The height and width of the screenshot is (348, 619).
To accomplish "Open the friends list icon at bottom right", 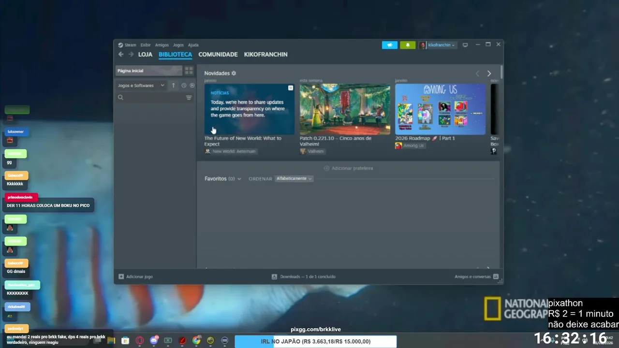I will tap(496, 276).
